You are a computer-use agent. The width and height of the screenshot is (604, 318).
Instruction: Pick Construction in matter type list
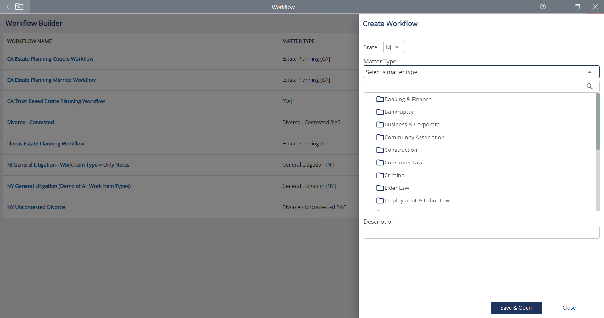(x=400, y=150)
